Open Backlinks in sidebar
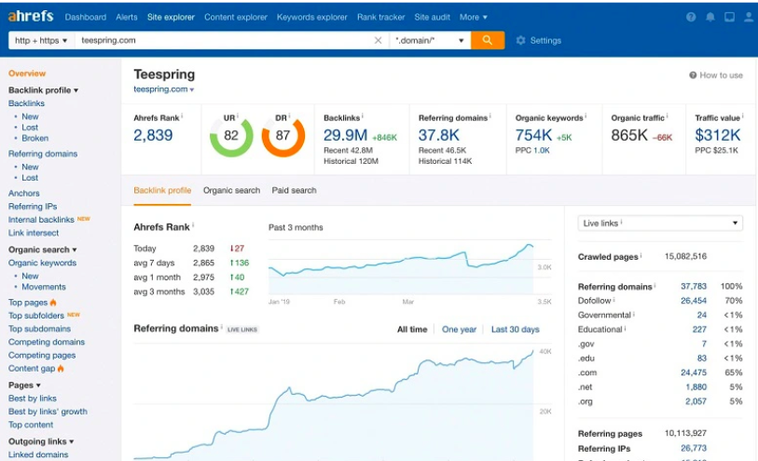758x461 pixels. 27,103
